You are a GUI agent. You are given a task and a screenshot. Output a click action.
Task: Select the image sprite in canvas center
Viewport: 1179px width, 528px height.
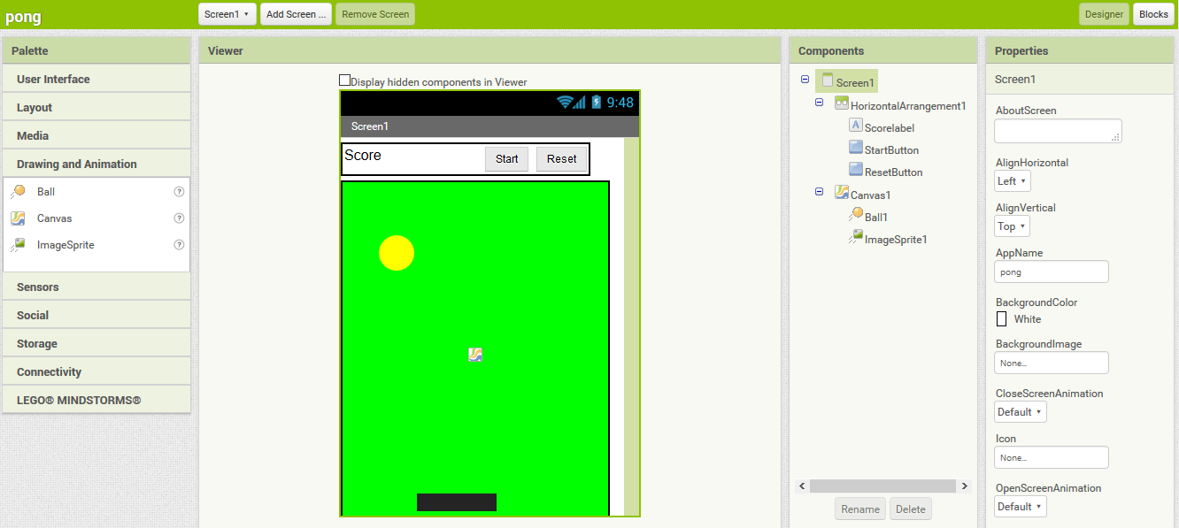475,355
